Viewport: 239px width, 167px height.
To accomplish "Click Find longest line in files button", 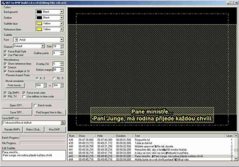I will tap(50, 113).
